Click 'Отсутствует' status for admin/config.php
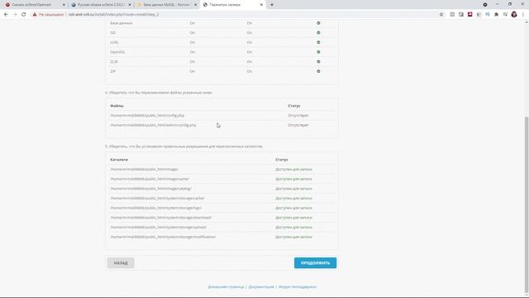 298,125
